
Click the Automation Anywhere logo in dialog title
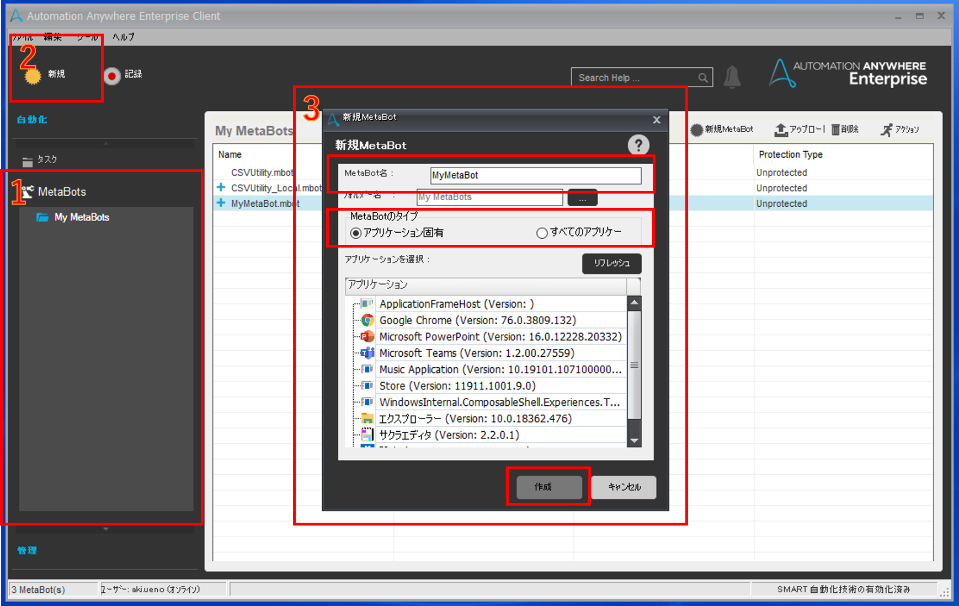[333, 119]
